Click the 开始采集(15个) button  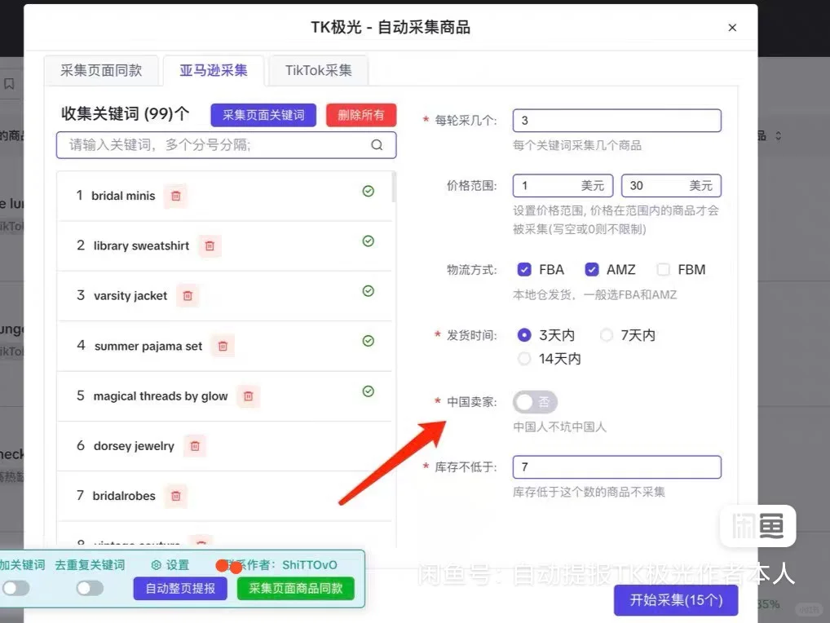676,600
